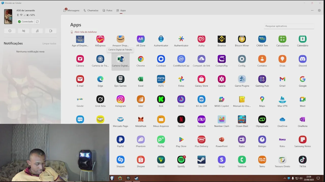Toggle the phone audio player button
This screenshot has height=182, width=325.
click(x=37, y=31)
